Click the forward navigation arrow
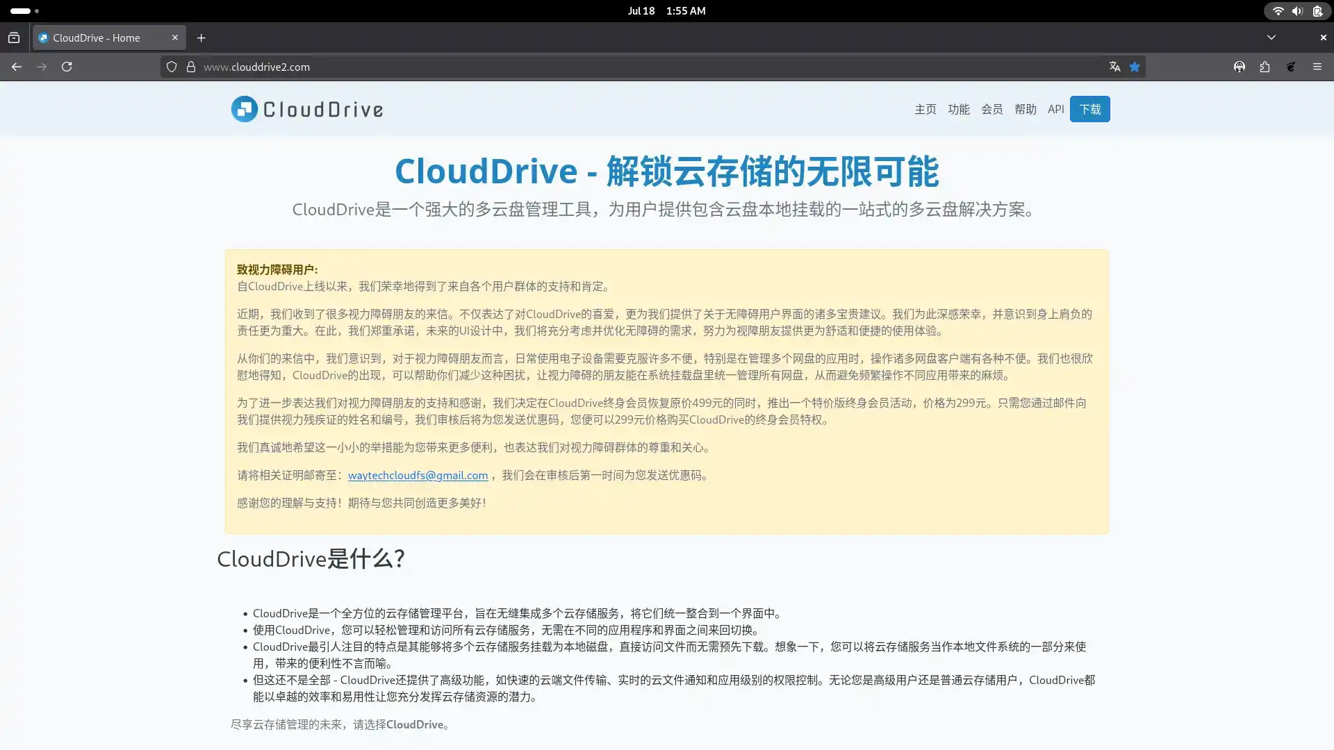The image size is (1334, 750). click(x=42, y=67)
